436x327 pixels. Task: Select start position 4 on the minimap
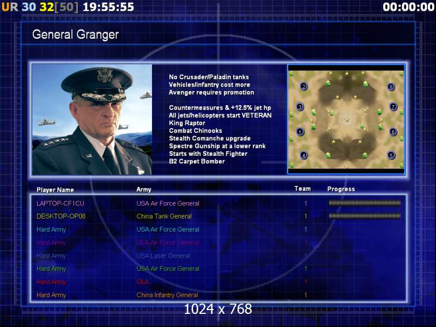pos(304,155)
